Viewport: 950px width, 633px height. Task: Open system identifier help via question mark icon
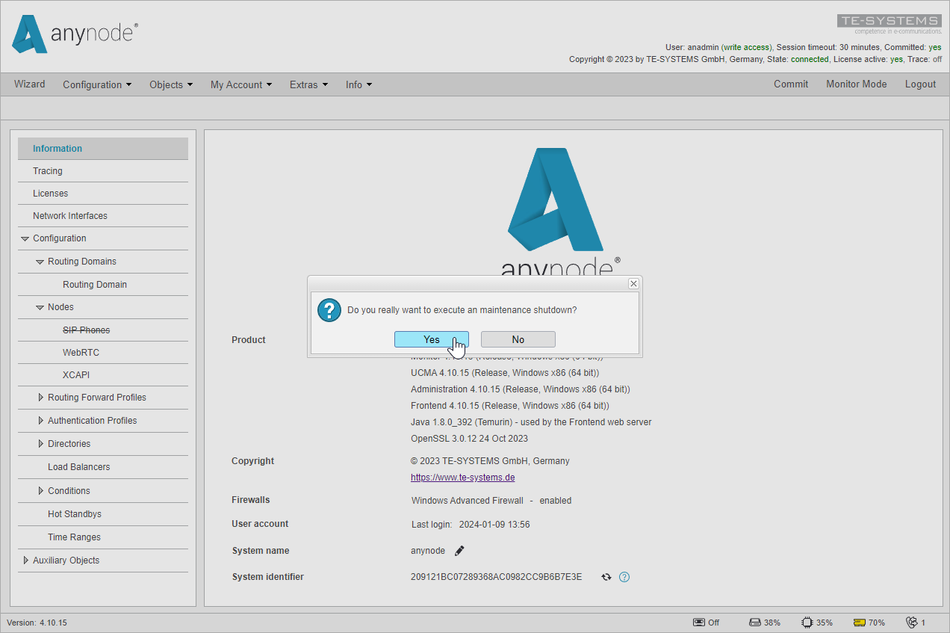(x=624, y=577)
